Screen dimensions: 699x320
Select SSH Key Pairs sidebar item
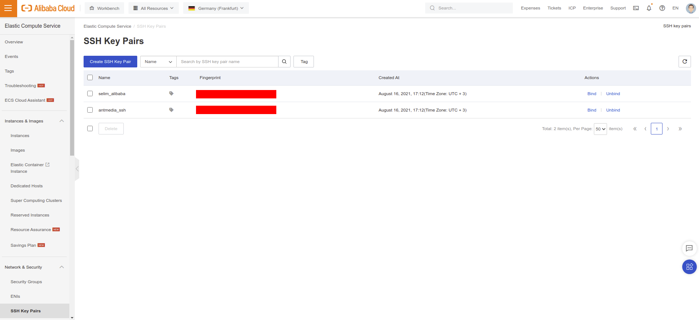click(x=35, y=311)
